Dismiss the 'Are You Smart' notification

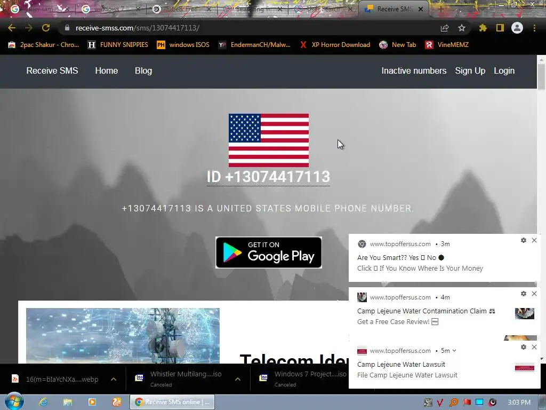point(534,240)
